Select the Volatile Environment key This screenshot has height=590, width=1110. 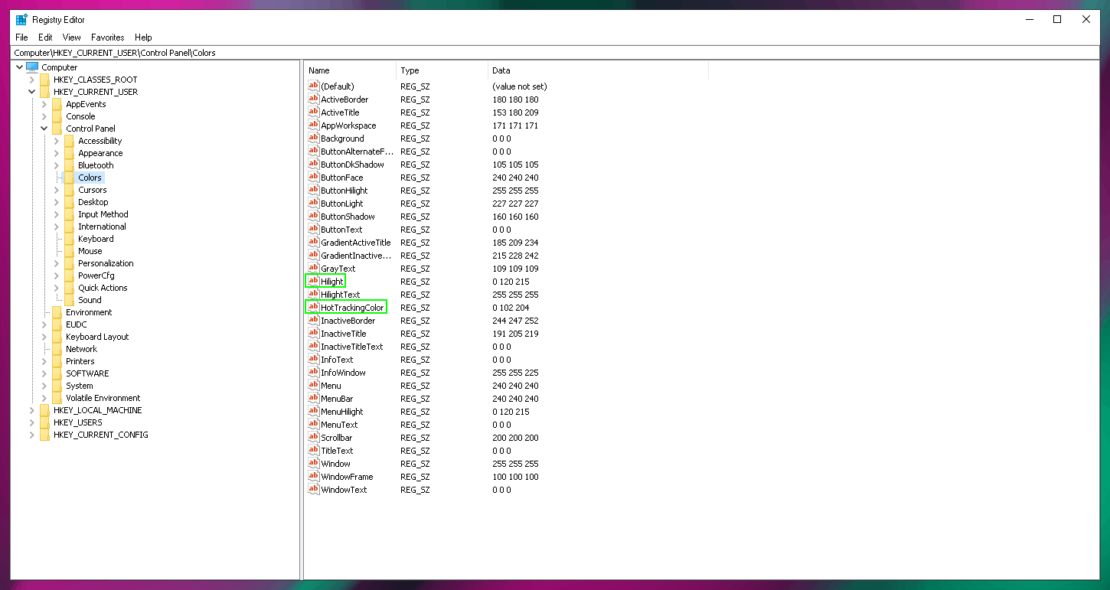tap(103, 398)
